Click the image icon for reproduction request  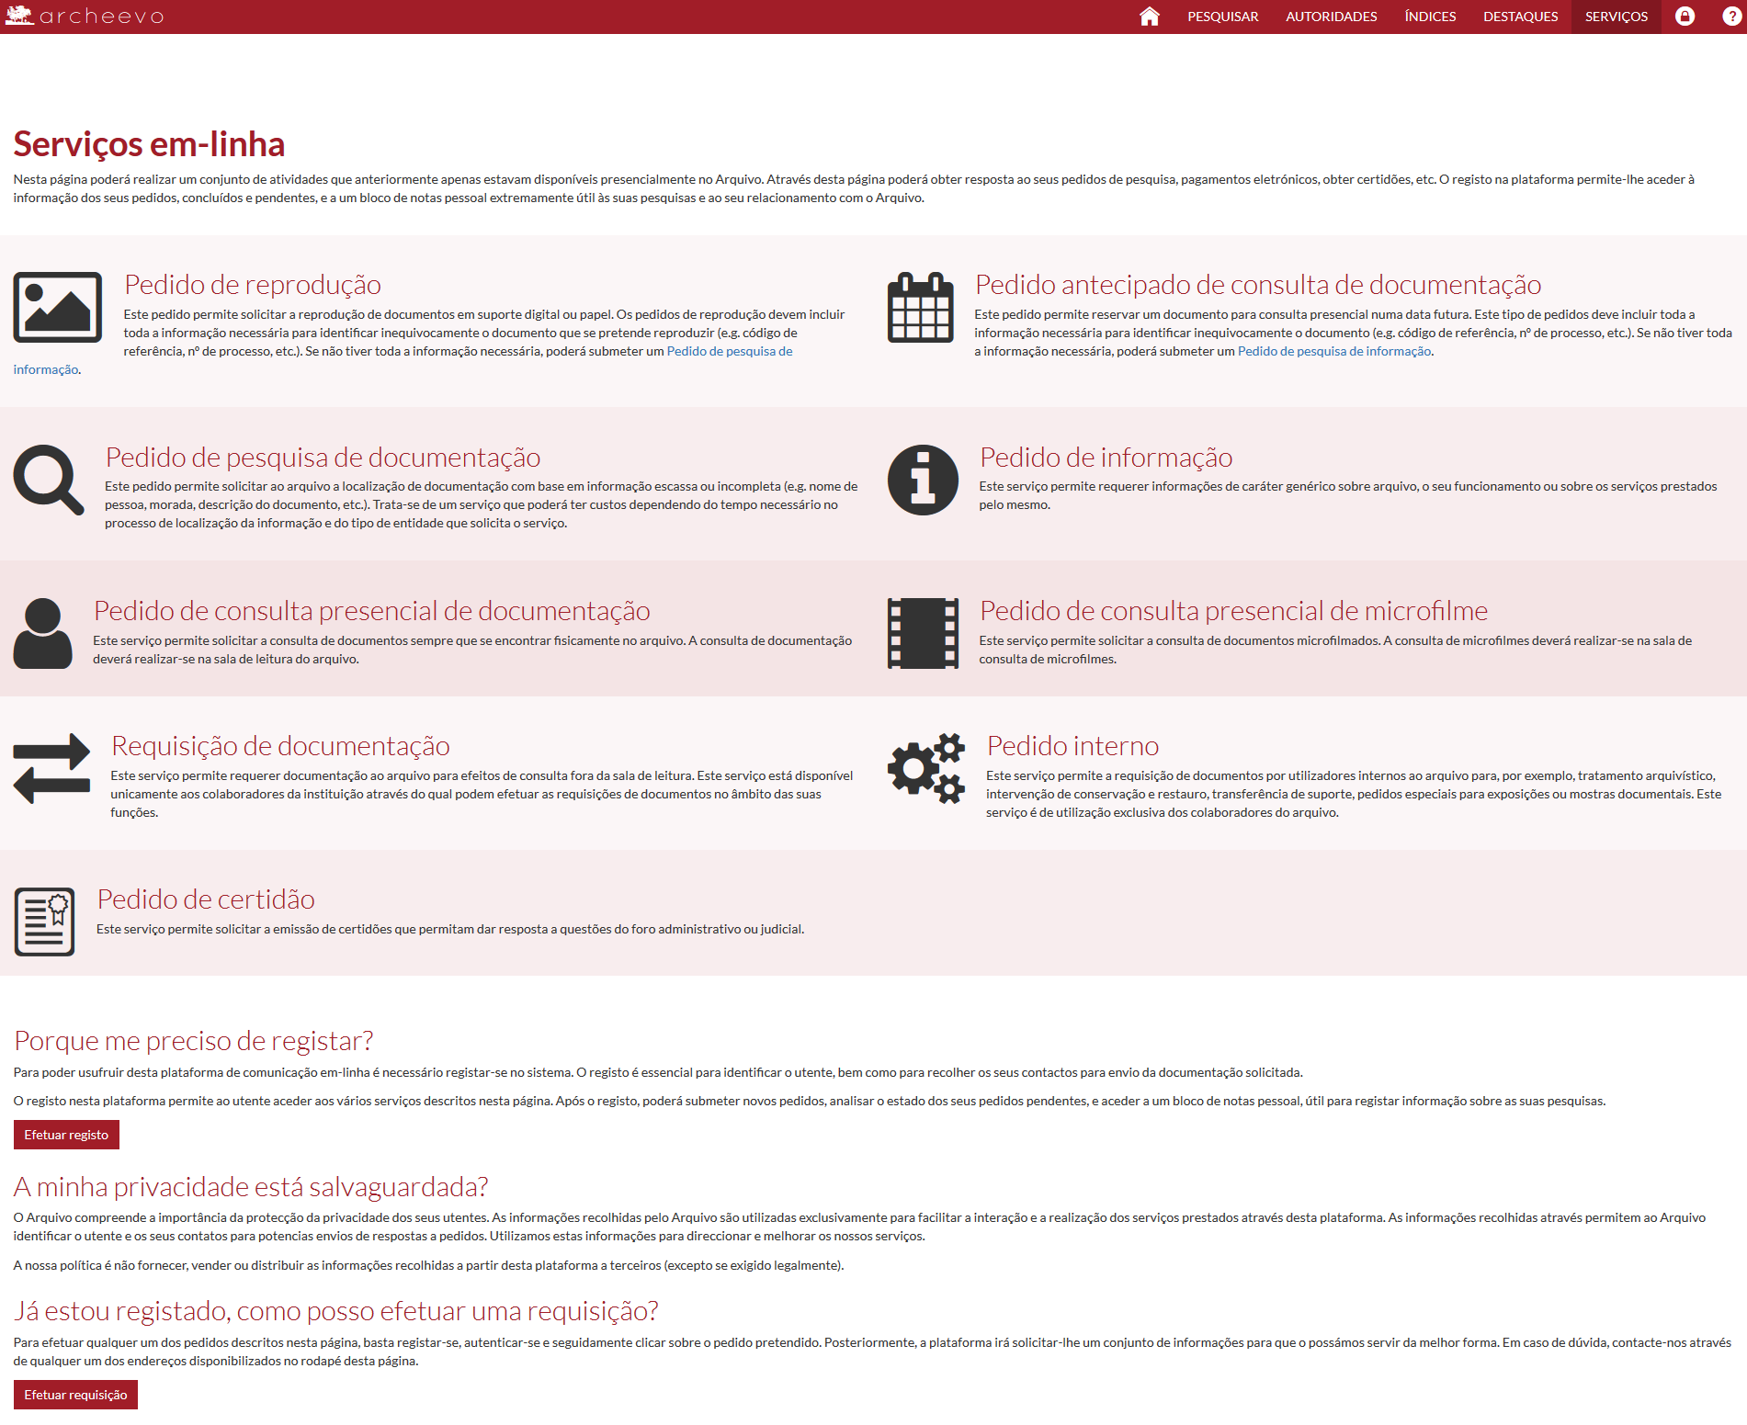coord(57,307)
